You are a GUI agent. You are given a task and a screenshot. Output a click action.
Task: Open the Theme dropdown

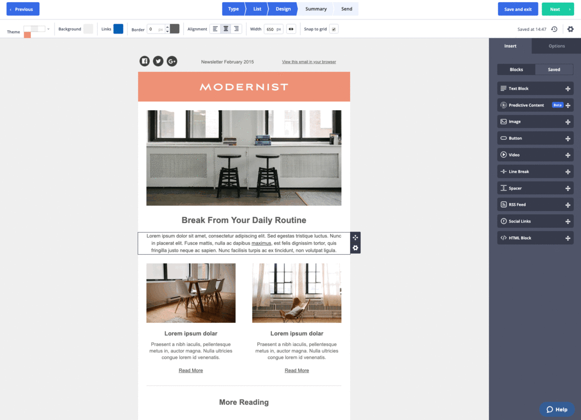pos(48,29)
